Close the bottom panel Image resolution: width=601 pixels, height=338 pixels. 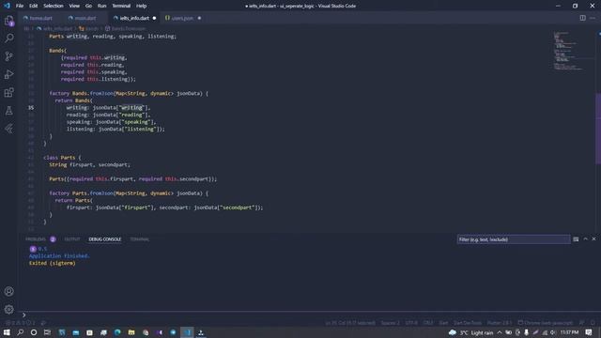point(594,239)
